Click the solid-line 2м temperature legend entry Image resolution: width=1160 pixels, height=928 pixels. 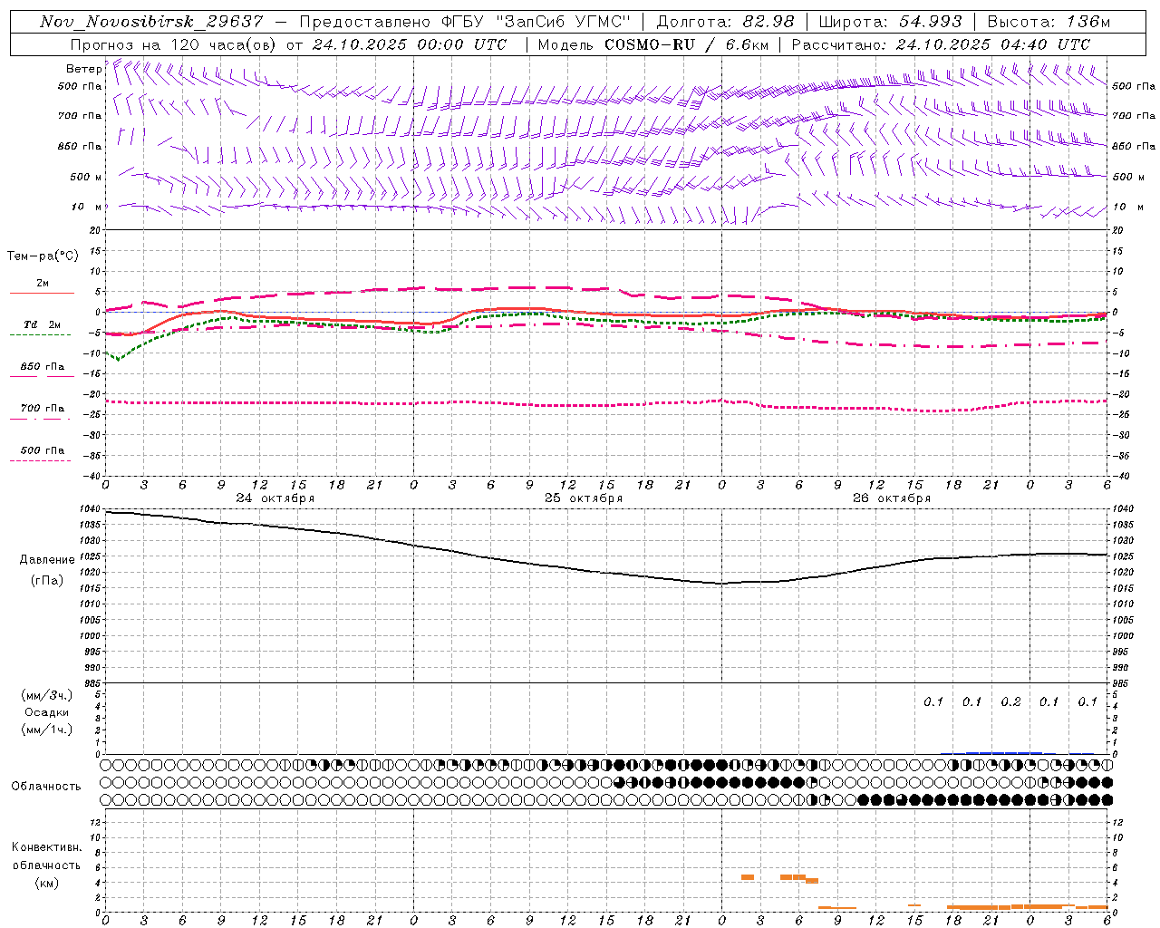click(x=42, y=285)
